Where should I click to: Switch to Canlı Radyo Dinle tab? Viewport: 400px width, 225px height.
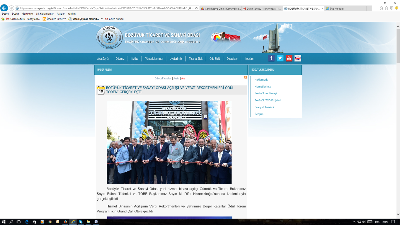point(221,8)
